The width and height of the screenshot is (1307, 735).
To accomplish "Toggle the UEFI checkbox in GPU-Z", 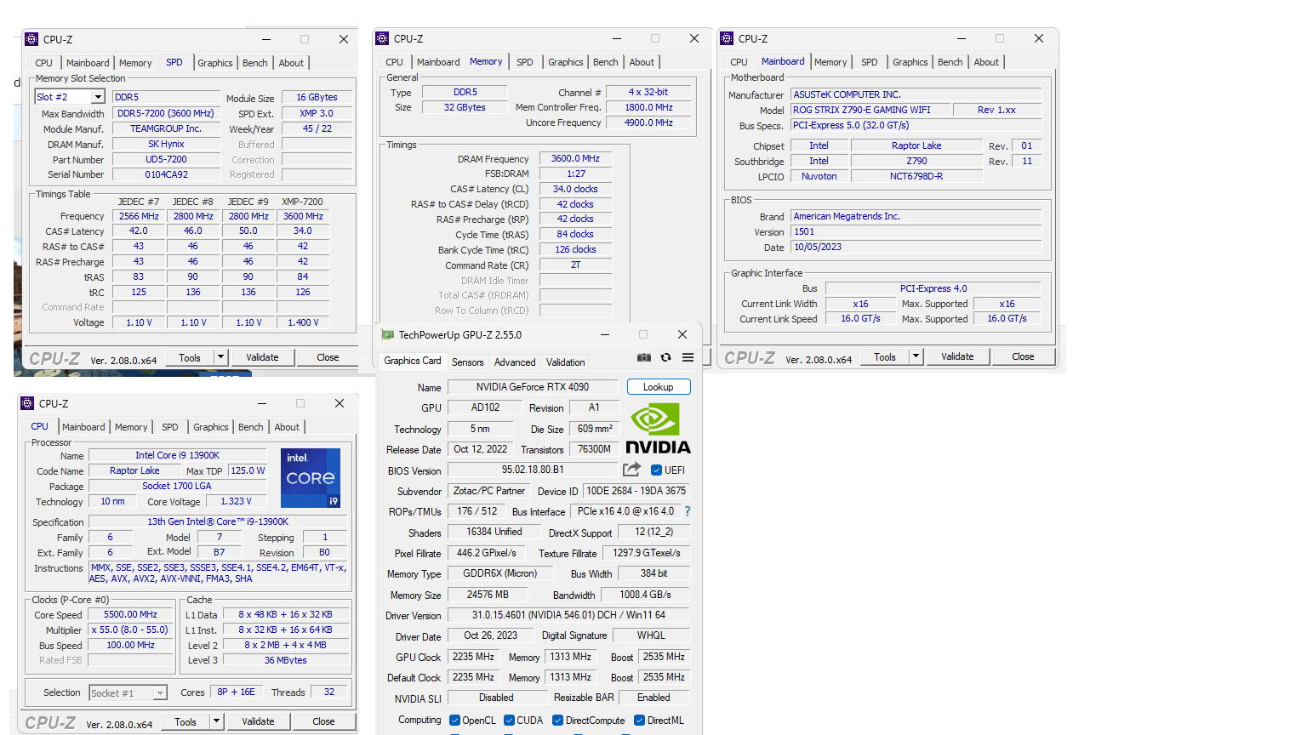I will coord(656,470).
